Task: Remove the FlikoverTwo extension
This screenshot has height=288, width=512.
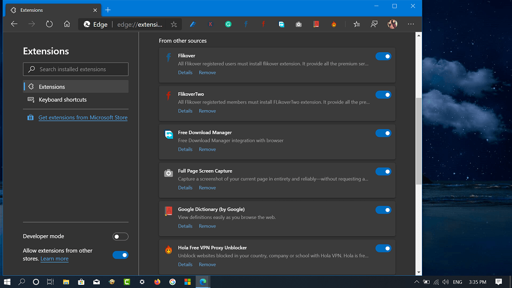Action: [207, 111]
